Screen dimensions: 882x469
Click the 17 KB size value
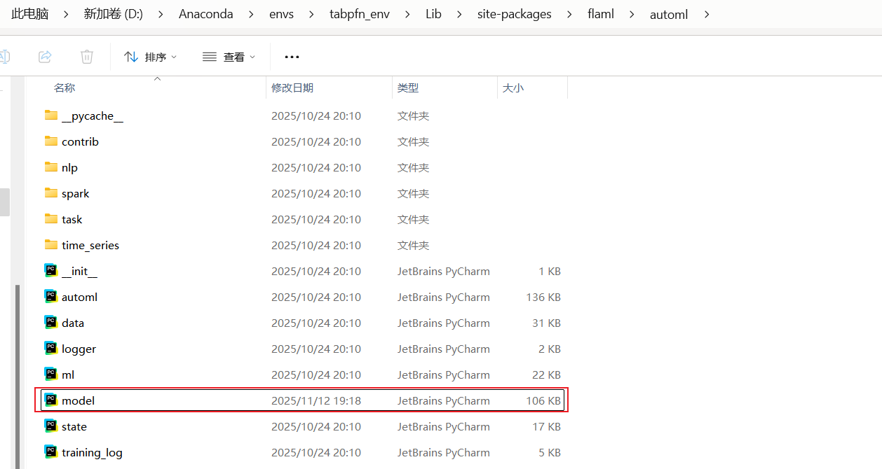[546, 426]
